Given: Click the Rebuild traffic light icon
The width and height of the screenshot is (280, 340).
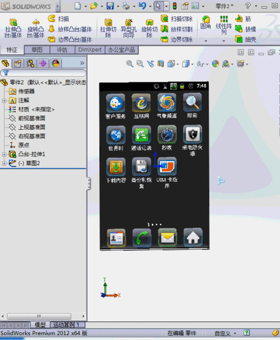Looking at the screenshot, I should 174,6.
